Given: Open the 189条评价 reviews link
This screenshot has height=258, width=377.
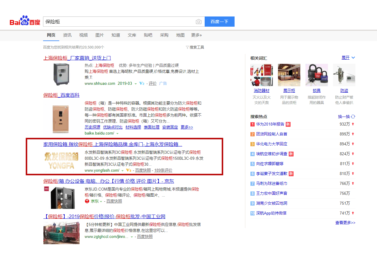Looking at the screenshot, I should point(163,170).
